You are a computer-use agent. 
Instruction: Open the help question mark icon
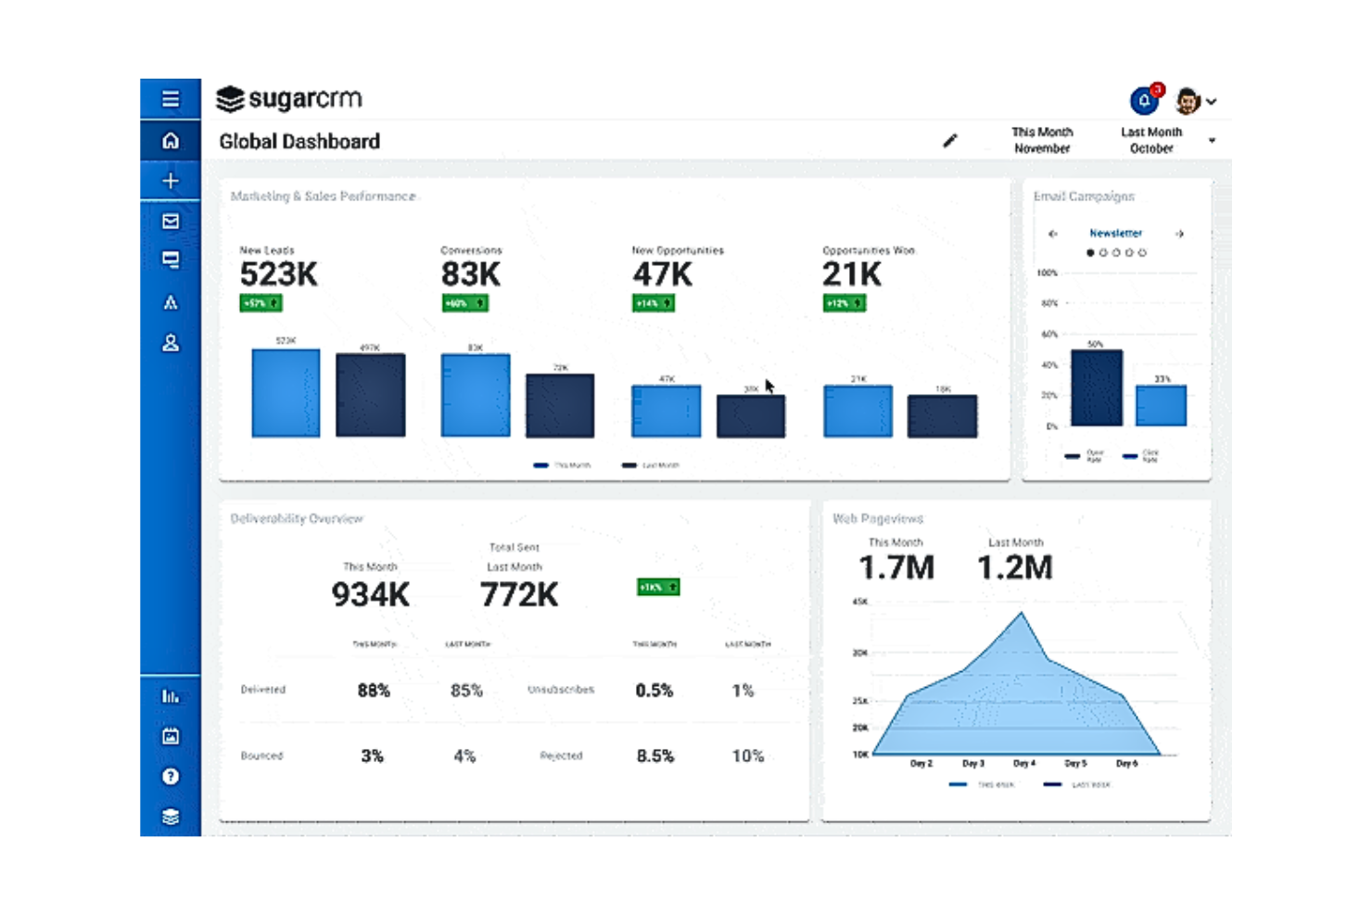point(171,777)
